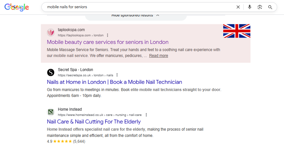Collapse sponsored results with Hide button
The image size is (284, 149).
[x=135, y=15]
